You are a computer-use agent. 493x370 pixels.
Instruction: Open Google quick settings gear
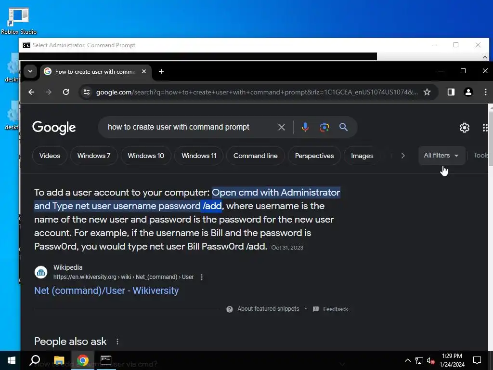465,127
